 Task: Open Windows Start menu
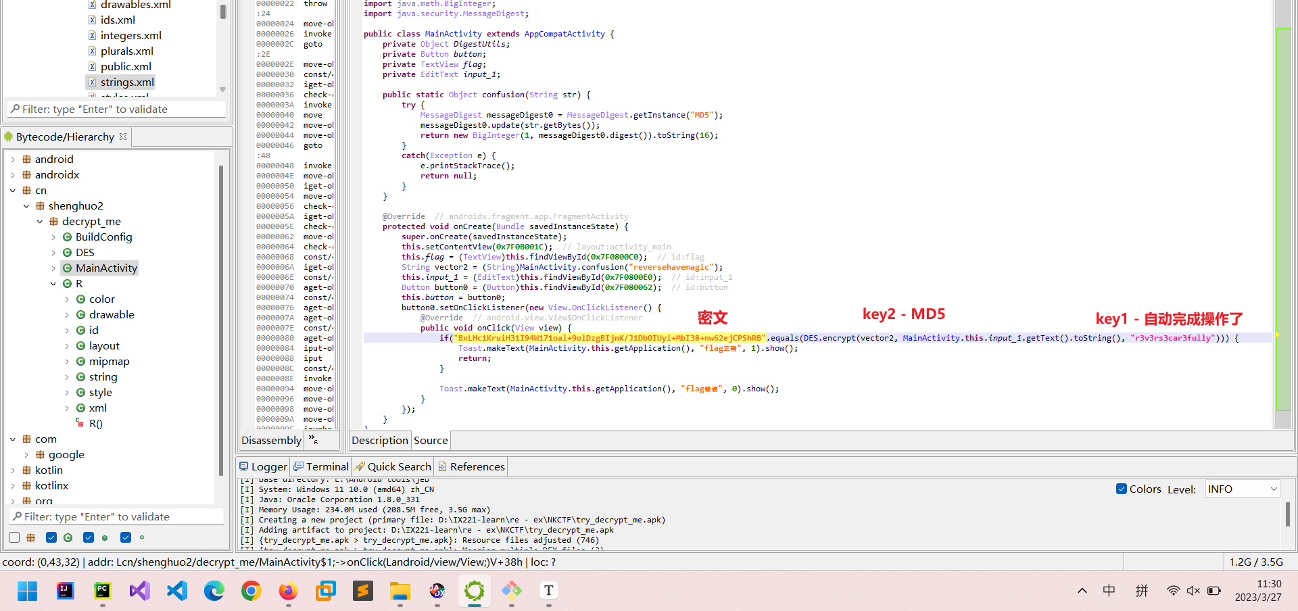28,591
